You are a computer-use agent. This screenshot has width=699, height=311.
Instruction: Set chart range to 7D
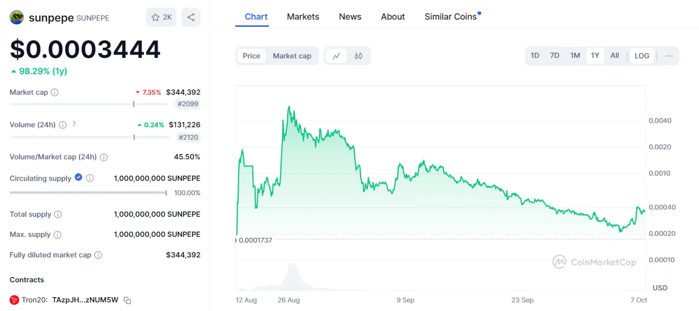point(555,56)
